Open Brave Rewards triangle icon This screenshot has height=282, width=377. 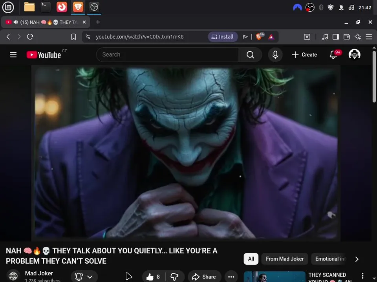(x=271, y=37)
